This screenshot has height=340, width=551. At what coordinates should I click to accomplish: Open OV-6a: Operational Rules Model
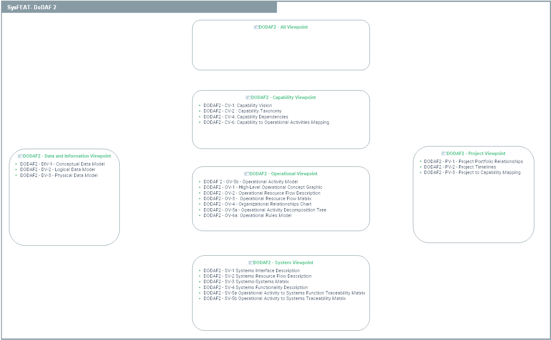point(247,216)
